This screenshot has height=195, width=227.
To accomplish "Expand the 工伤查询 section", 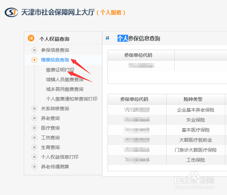I will click(50, 138).
